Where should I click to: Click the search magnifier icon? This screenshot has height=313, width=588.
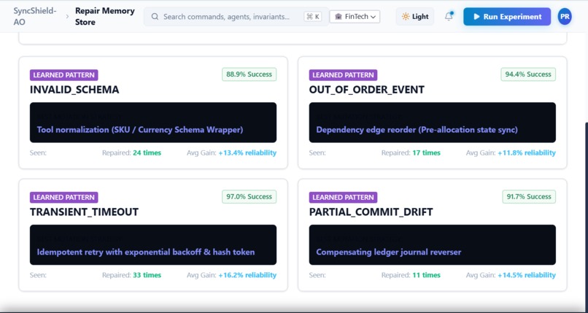click(x=155, y=17)
